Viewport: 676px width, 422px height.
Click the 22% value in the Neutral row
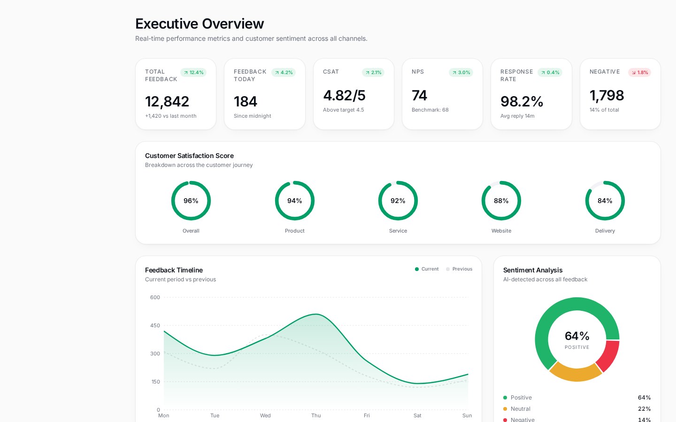click(644, 409)
